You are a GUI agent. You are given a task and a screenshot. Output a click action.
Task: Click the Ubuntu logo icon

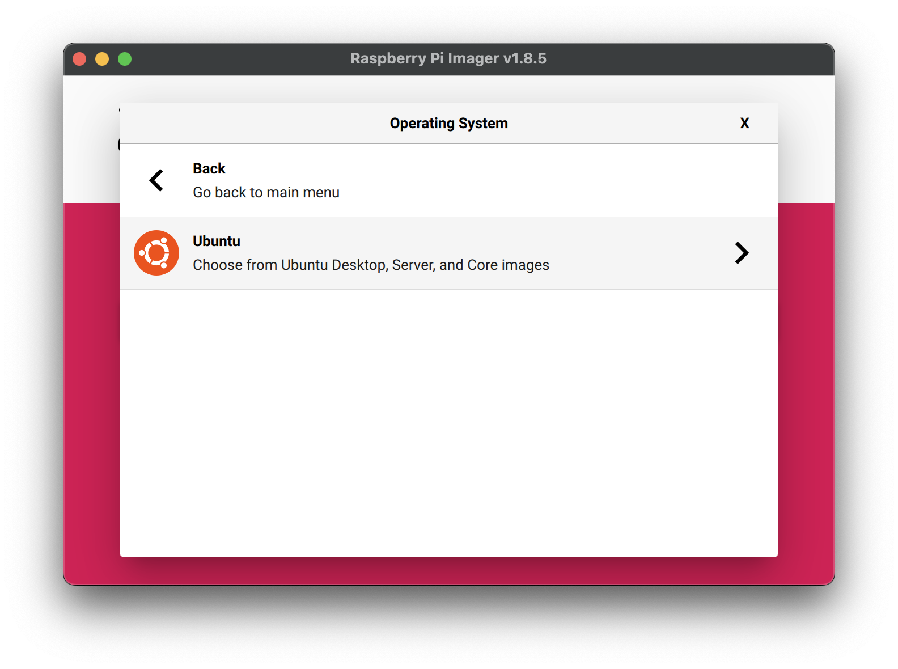tap(156, 253)
